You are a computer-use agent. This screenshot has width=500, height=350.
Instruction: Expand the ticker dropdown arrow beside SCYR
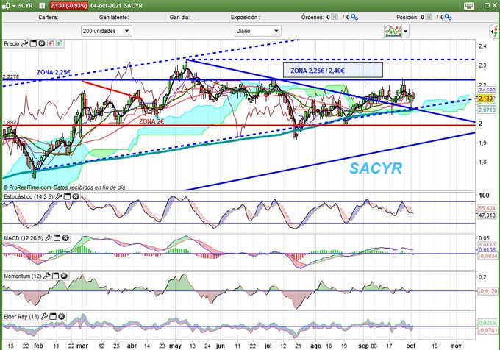pyautogui.click(x=14, y=6)
